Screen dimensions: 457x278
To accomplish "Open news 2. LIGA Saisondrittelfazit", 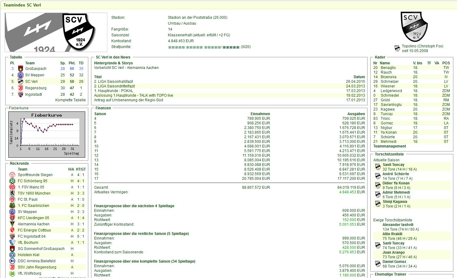I will pos(114,86).
